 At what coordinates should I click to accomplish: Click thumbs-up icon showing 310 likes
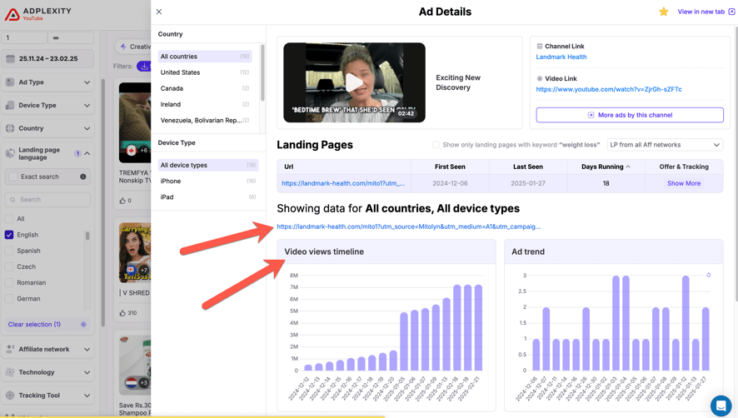[122, 312]
